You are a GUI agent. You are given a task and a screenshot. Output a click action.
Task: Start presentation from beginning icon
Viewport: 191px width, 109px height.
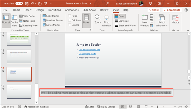pos(45,4)
